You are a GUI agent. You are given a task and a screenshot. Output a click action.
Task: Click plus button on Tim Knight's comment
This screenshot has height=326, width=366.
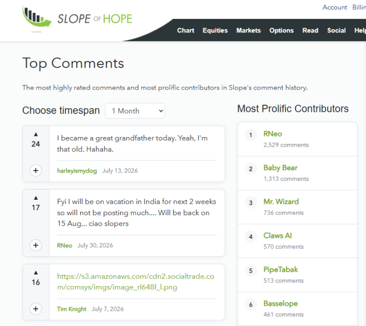(35, 309)
